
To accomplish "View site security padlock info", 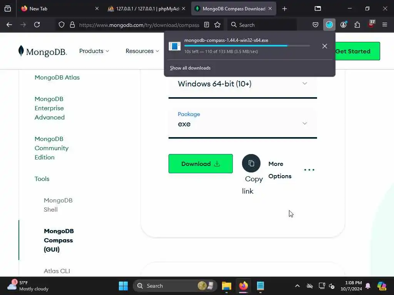I will click(72, 25).
